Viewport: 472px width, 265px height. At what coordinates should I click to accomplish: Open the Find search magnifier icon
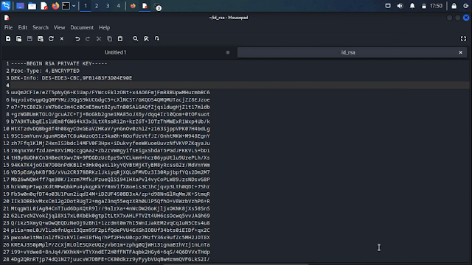coord(136,39)
